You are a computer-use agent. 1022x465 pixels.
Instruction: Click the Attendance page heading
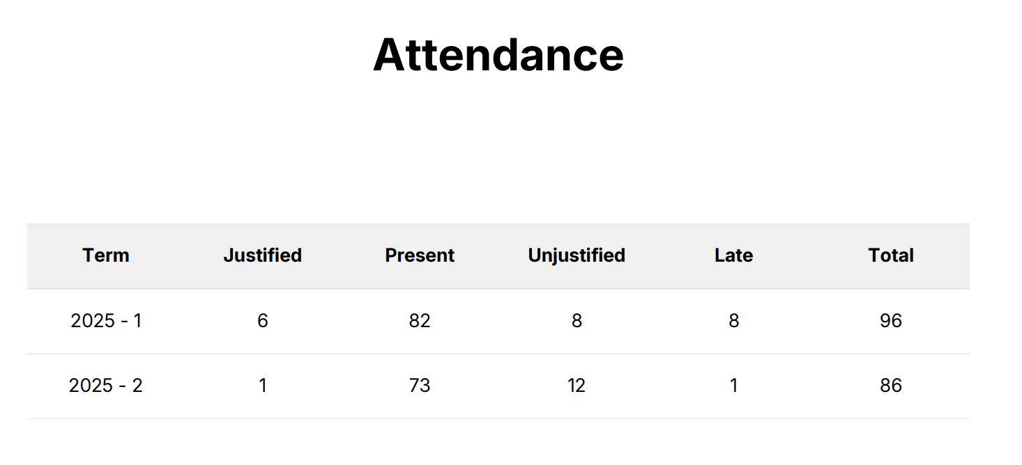498,55
